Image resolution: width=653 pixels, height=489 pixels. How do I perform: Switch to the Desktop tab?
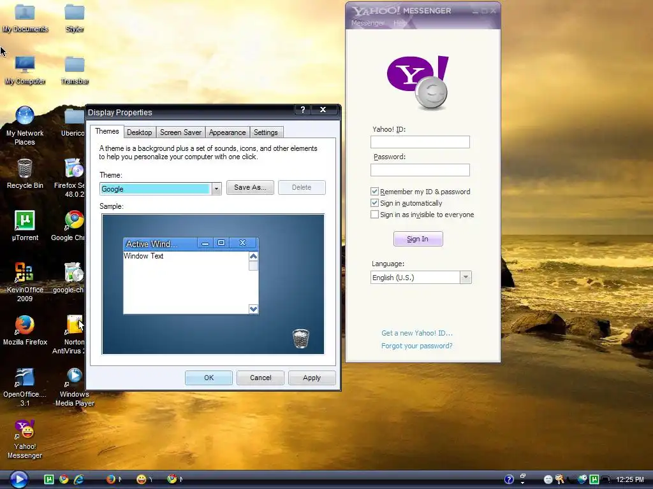[140, 132]
